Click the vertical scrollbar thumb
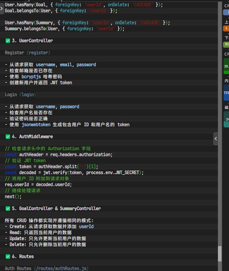 [220, 254]
